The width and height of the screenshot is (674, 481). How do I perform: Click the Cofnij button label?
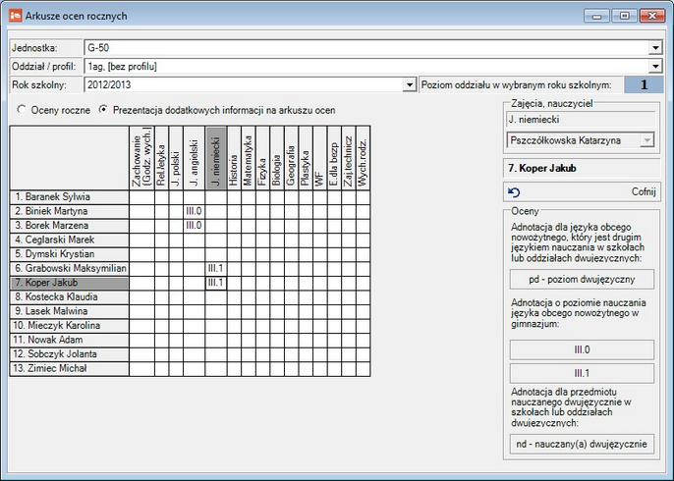(x=644, y=191)
